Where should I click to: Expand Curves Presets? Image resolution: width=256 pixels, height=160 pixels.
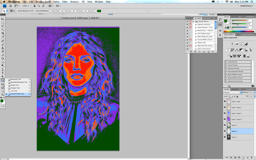(x=226, y=65)
